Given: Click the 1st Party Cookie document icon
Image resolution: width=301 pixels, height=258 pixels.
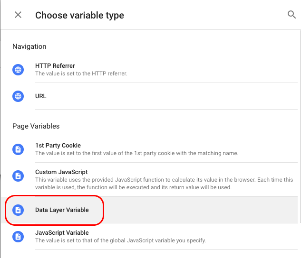Looking at the screenshot, I should click(x=18, y=149).
